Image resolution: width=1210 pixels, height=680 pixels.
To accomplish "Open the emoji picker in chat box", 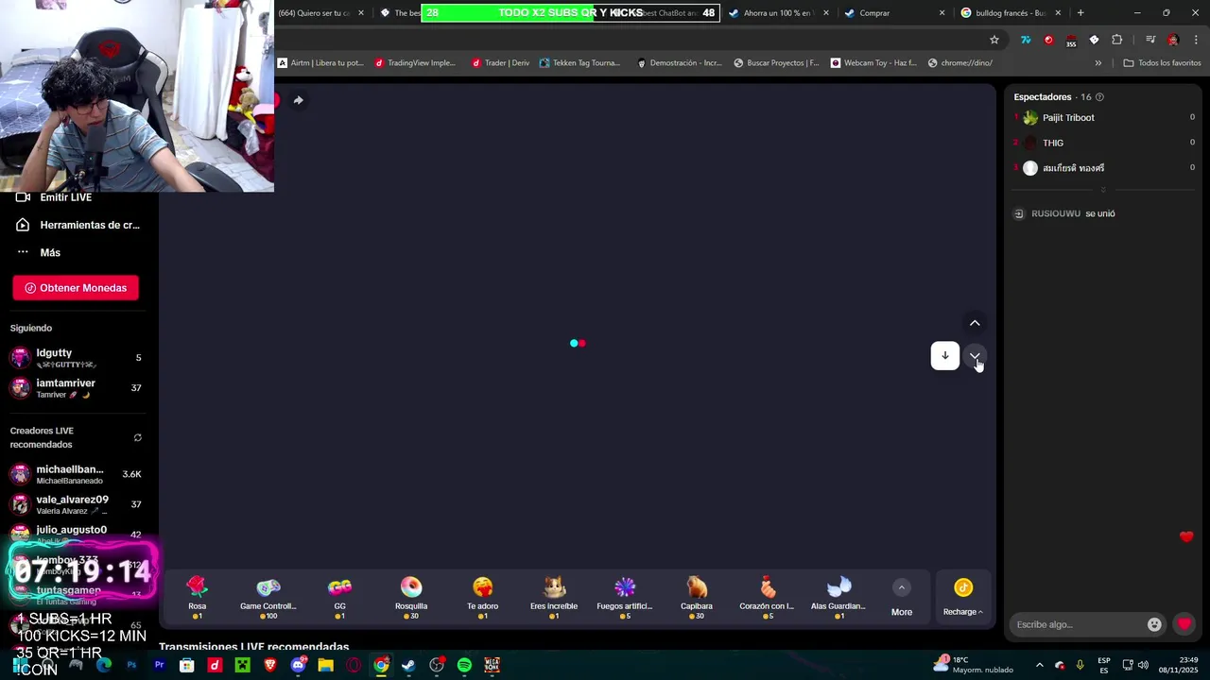I will click(1154, 624).
